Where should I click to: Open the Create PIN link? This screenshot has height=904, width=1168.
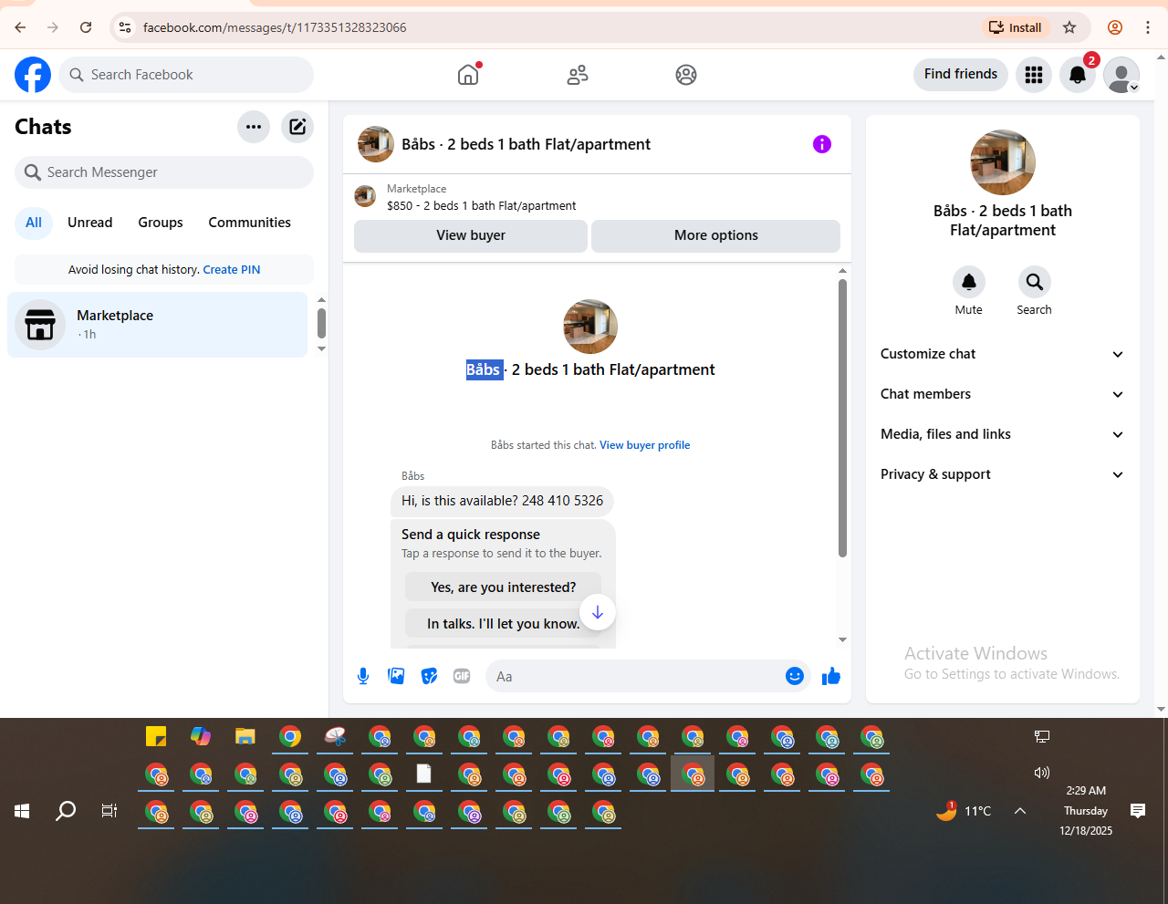click(232, 270)
